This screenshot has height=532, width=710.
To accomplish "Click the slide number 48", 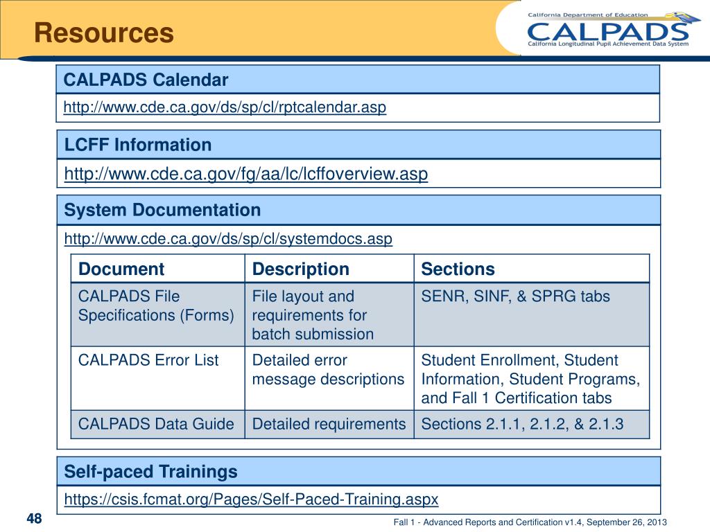I will [35, 518].
